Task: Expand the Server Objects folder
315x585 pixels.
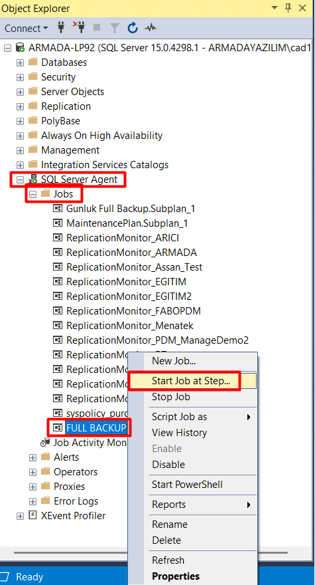Action: (20, 92)
